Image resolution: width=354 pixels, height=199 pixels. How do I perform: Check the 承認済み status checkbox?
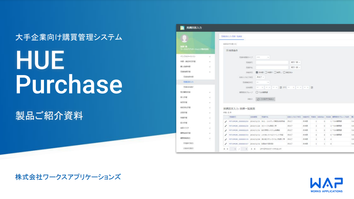coord(284,72)
